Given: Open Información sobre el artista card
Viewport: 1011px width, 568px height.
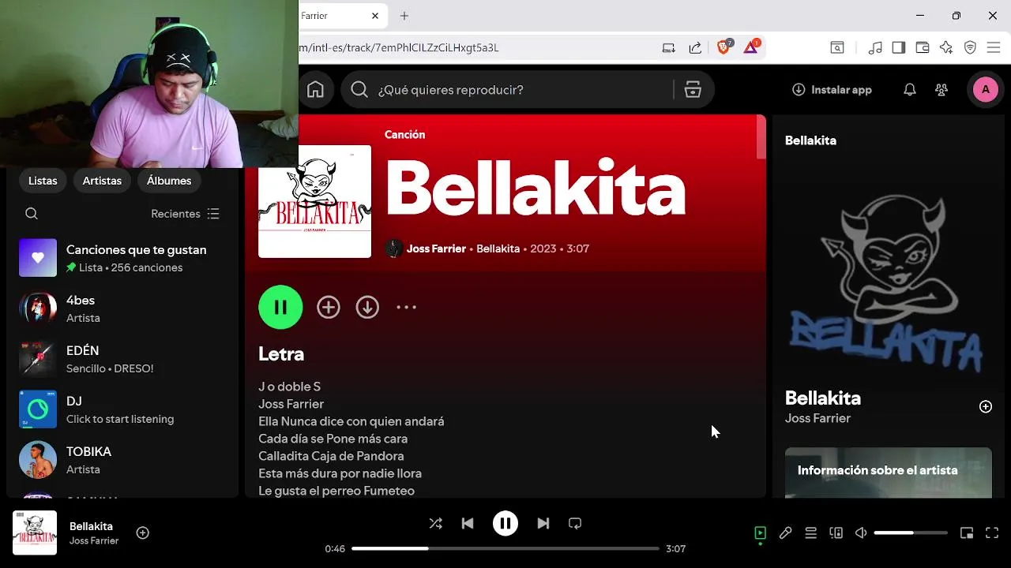Looking at the screenshot, I should pyautogui.click(x=889, y=473).
